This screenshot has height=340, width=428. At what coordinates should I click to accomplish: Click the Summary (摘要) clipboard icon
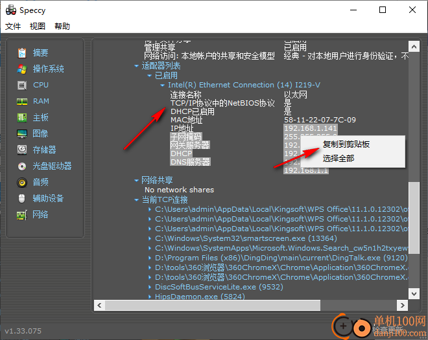tap(22, 52)
